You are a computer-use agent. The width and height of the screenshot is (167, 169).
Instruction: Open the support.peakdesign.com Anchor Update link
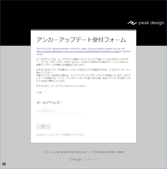pos(78,51)
